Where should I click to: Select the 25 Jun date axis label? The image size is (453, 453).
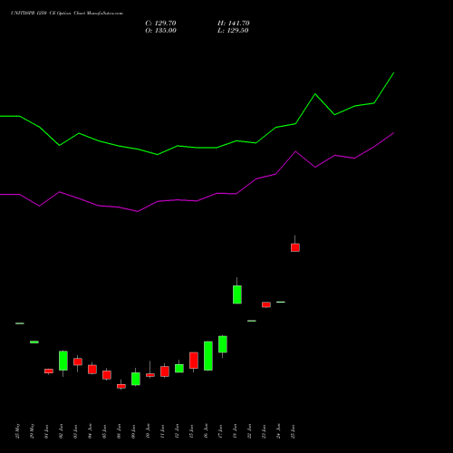click(293, 431)
